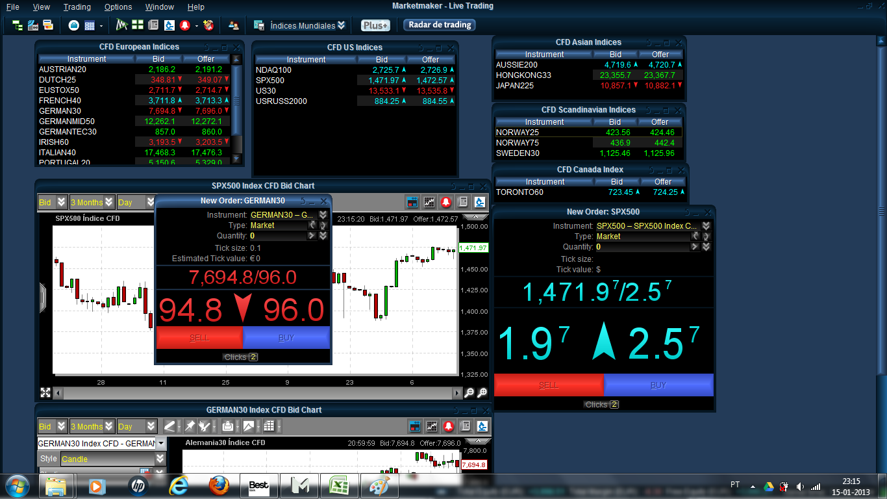Screen dimensions: 887x499
Task: Click BUY in the GERMAN30 order window
Action: point(286,338)
